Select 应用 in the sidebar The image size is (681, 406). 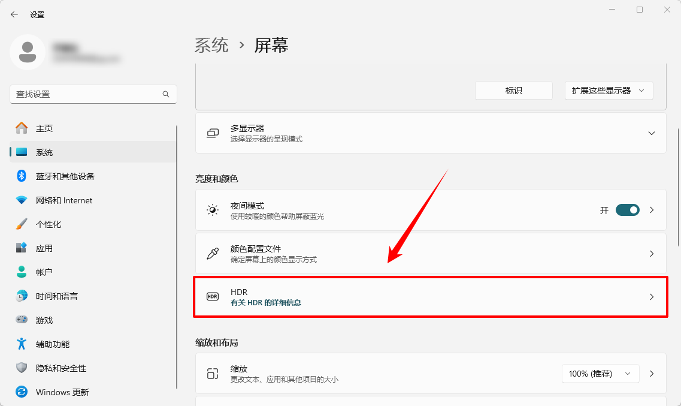93,248
